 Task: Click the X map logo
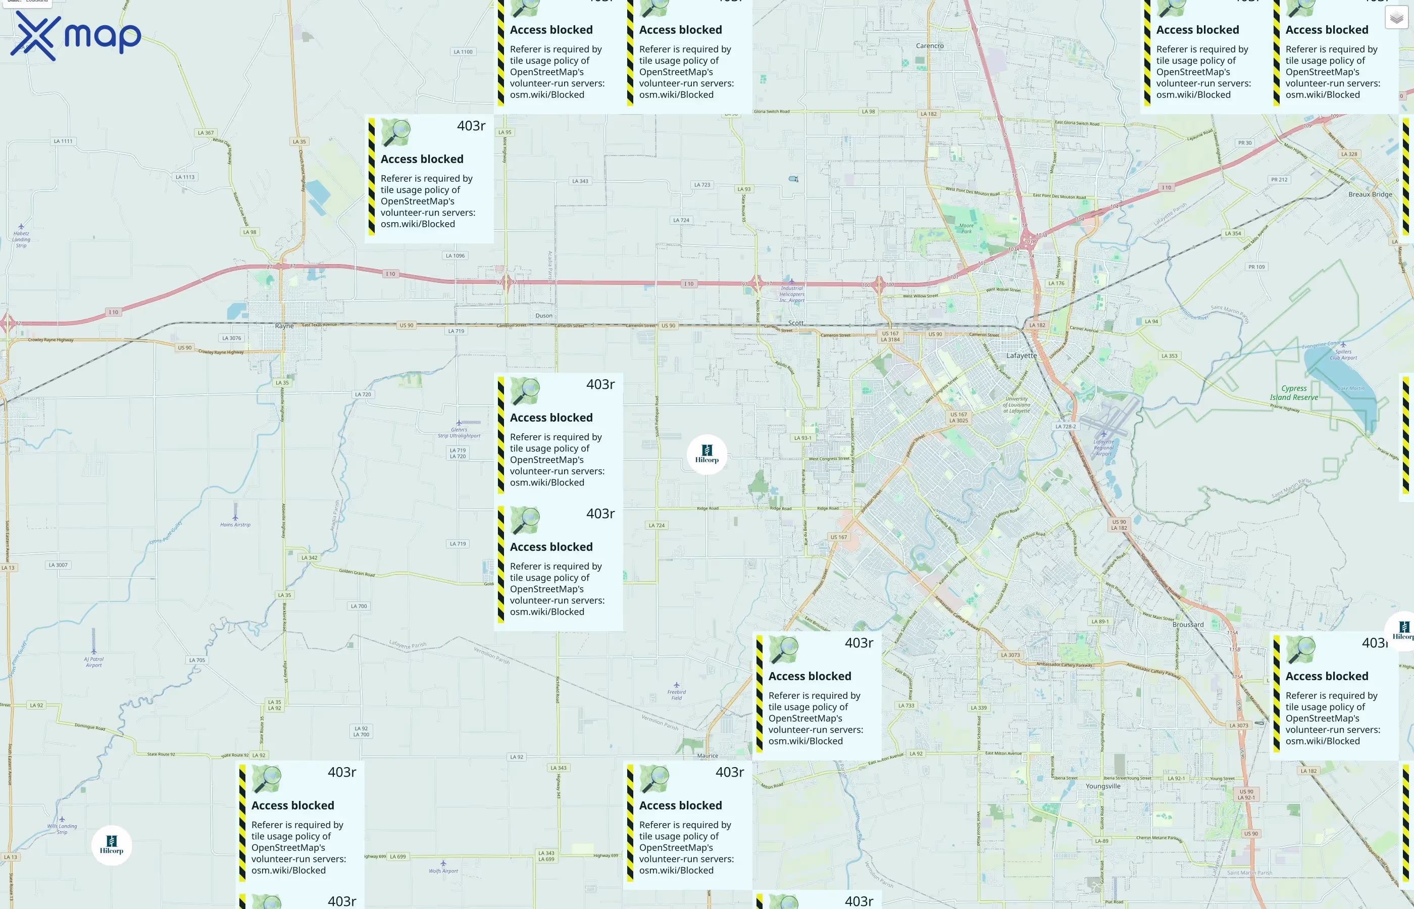click(x=76, y=36)
